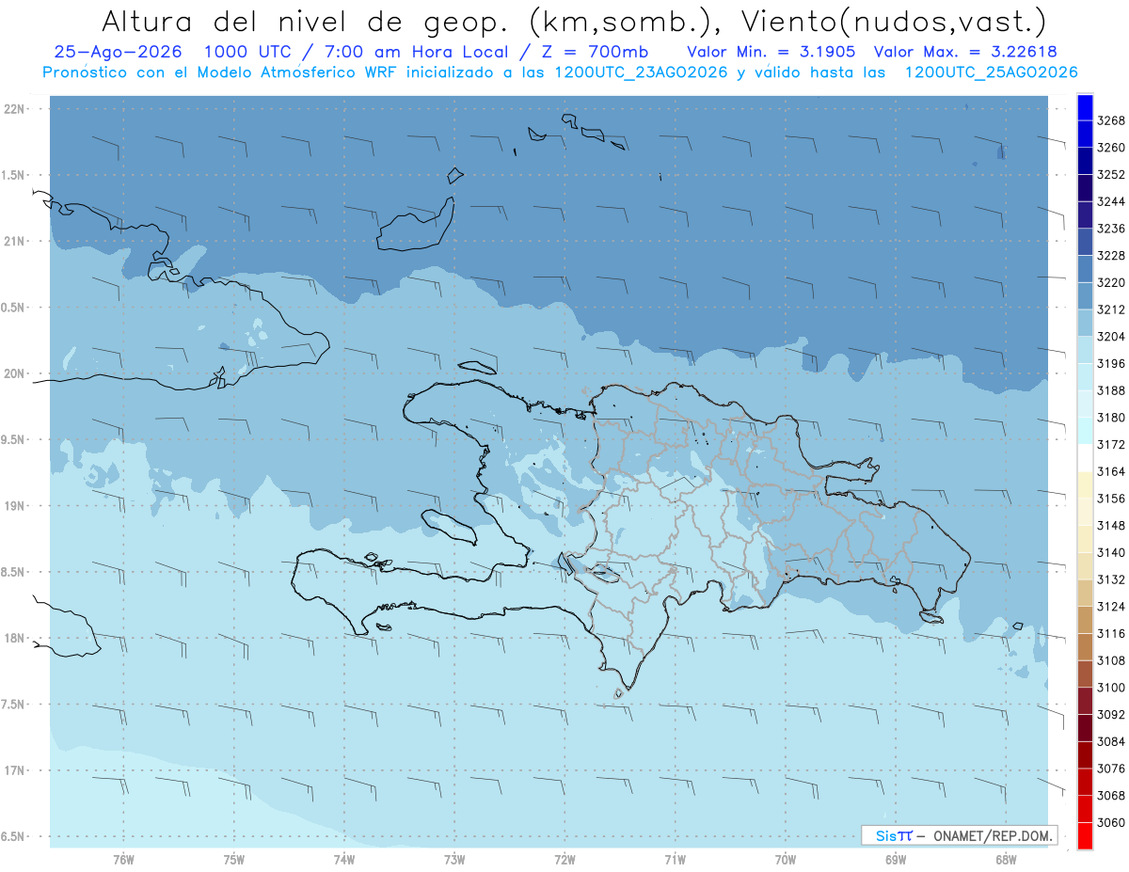Screen dimensions: 1129x872
Task: Click the "Valor Min. = 3.1905" text
Action: click(x=771, y=52)
